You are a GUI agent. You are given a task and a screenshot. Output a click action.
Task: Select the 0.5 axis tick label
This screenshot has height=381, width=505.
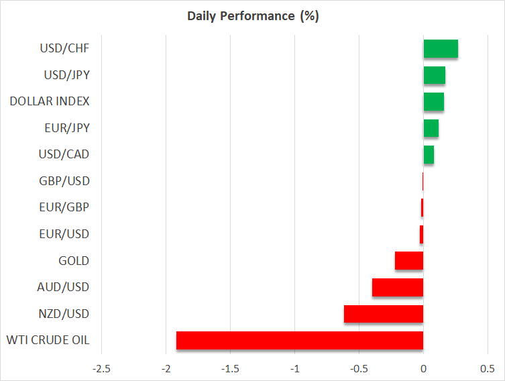pyautogui.click(x=488, y=369)
